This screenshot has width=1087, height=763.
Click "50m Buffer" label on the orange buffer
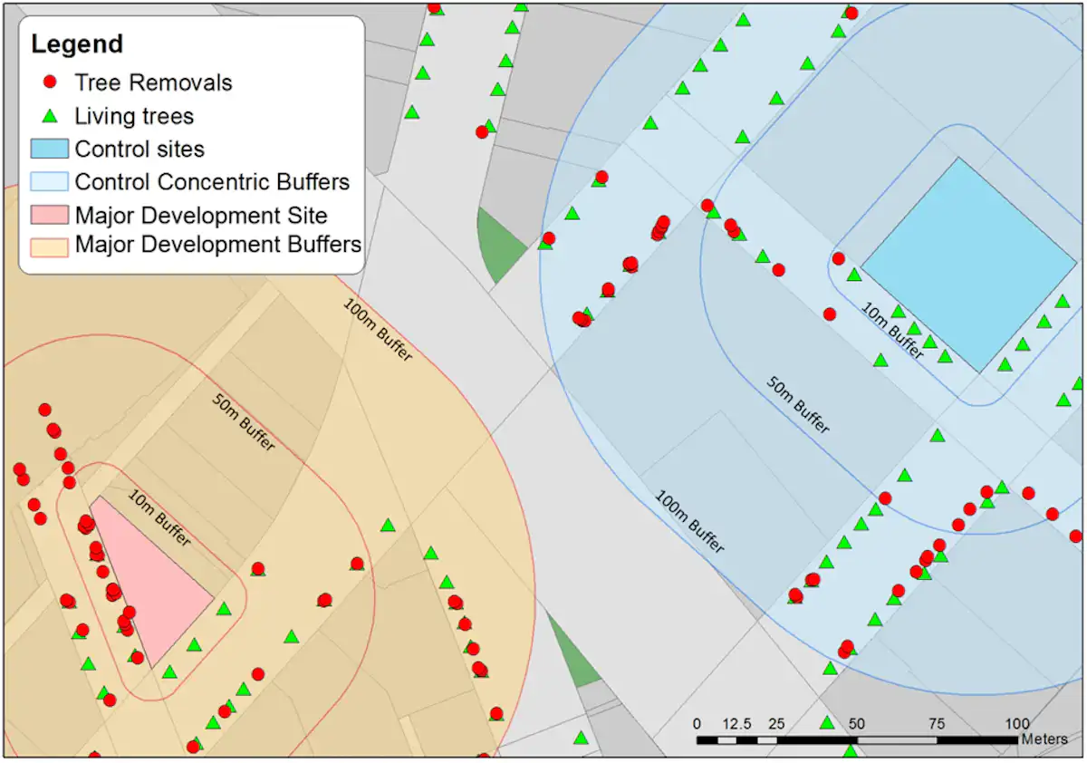[x=244, y=421]
